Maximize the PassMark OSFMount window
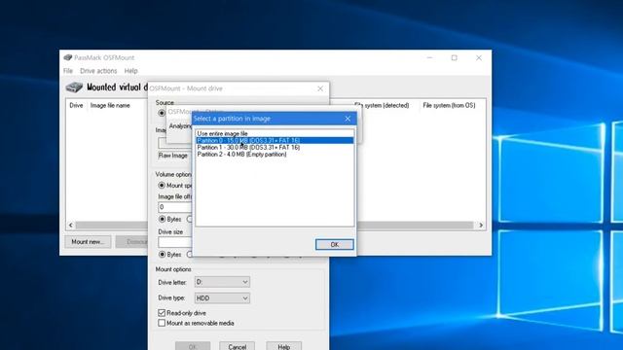Screen dimensions: 623x350 (455, 57)
